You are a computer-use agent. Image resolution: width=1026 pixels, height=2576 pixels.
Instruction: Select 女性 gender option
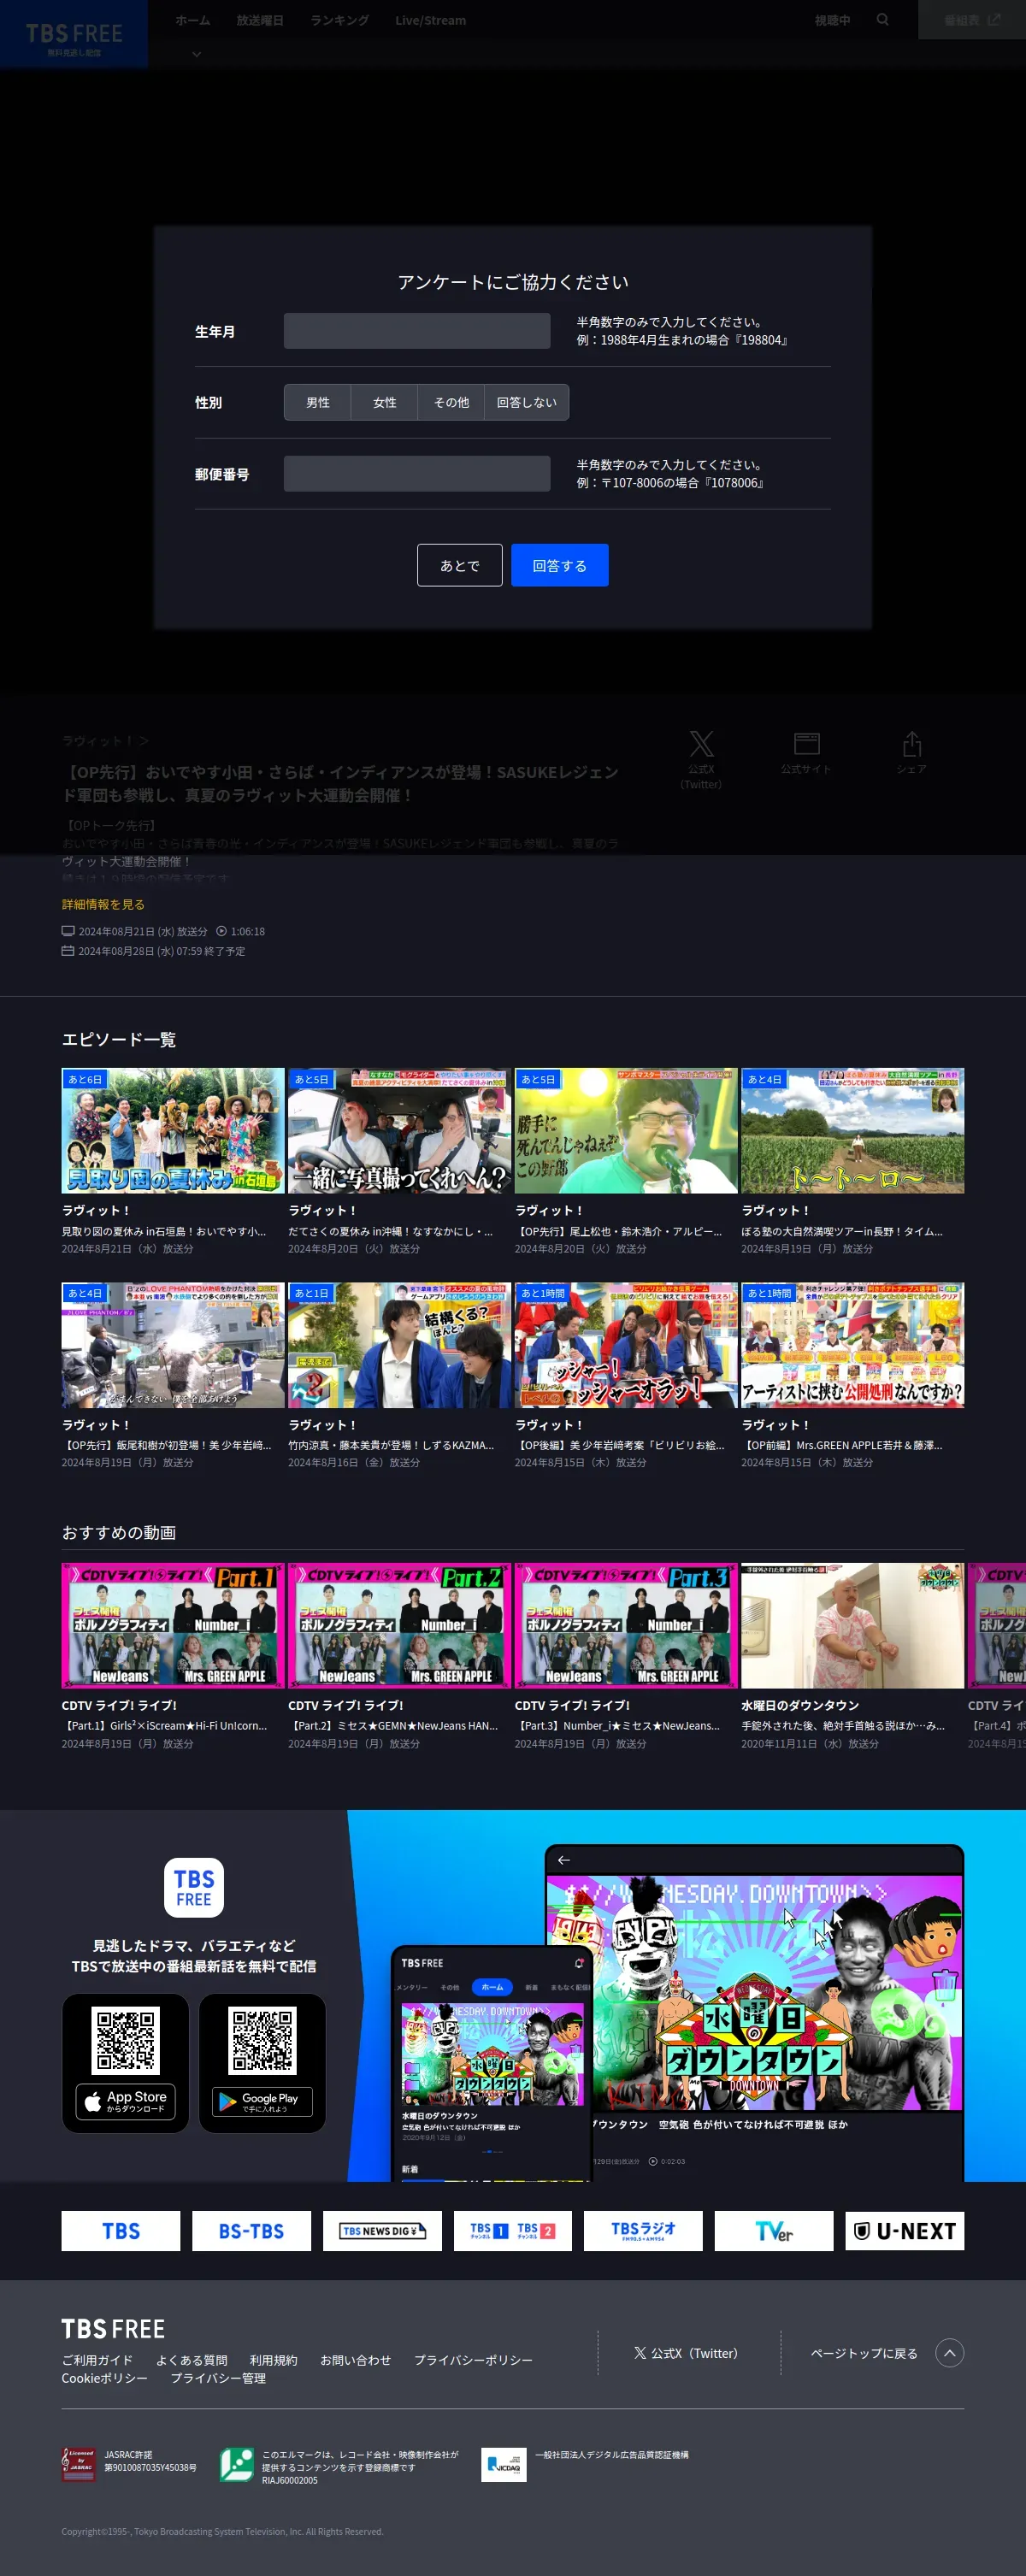click(x=384, y=402)
